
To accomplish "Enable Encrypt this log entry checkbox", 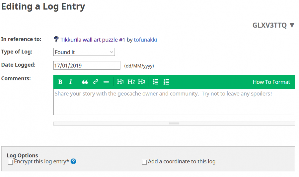I will (x=10, y=162).
